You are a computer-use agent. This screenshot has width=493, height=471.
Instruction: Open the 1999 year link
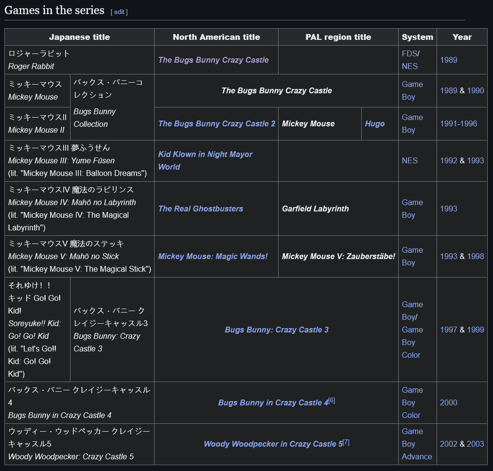click(475, 330)
